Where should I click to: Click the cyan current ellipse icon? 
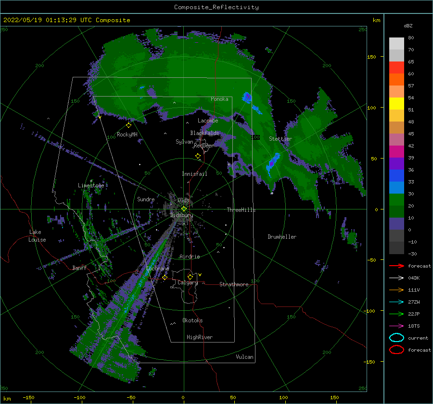[396, 338]
